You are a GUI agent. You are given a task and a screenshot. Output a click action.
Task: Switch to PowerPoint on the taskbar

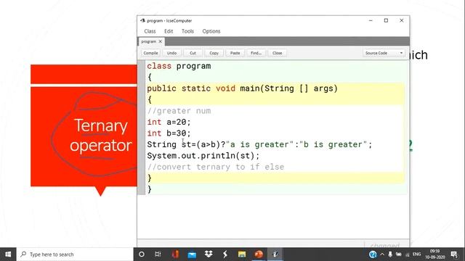point(259,254)
